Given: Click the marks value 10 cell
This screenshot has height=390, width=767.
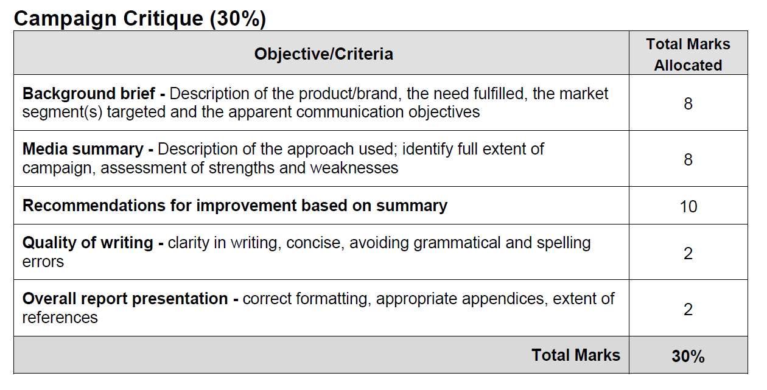Looking at the screenshot, I should (688, 206).
